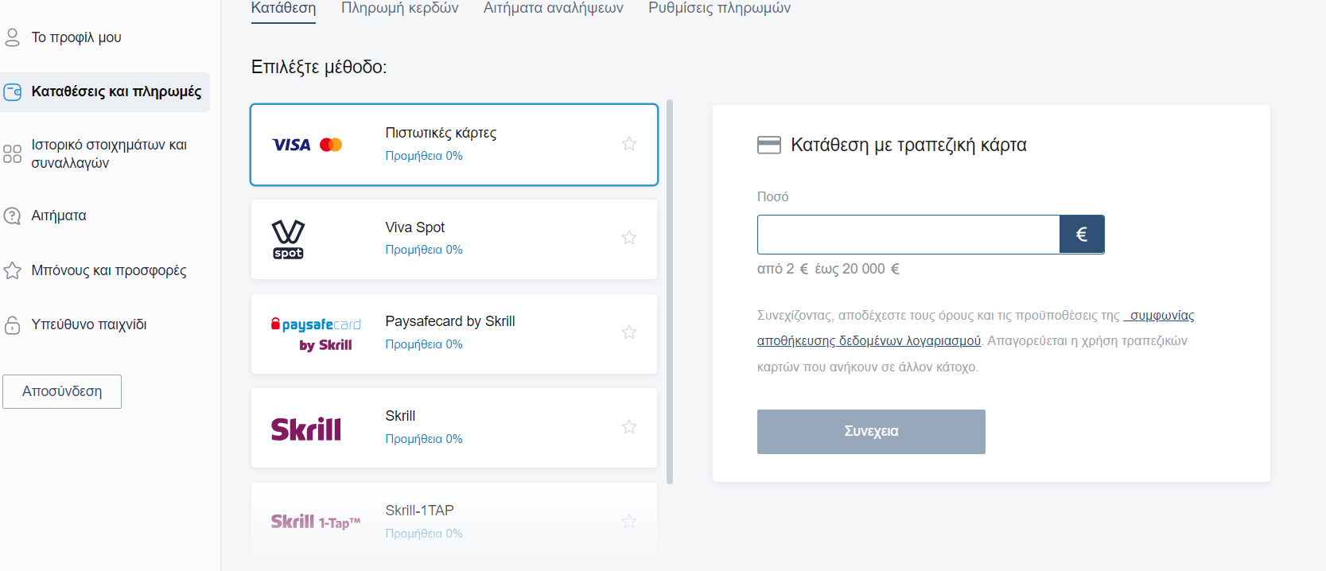
Task: Click the Προμήθεια 0% text under Πιστωτικές κάρτες
Action: point(424,156)
